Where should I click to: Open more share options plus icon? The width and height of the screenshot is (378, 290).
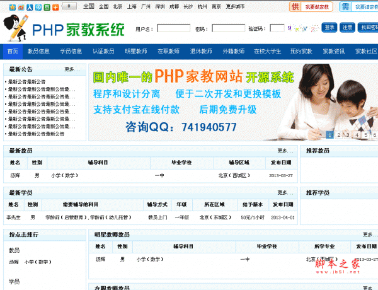(x=55, y=8)
